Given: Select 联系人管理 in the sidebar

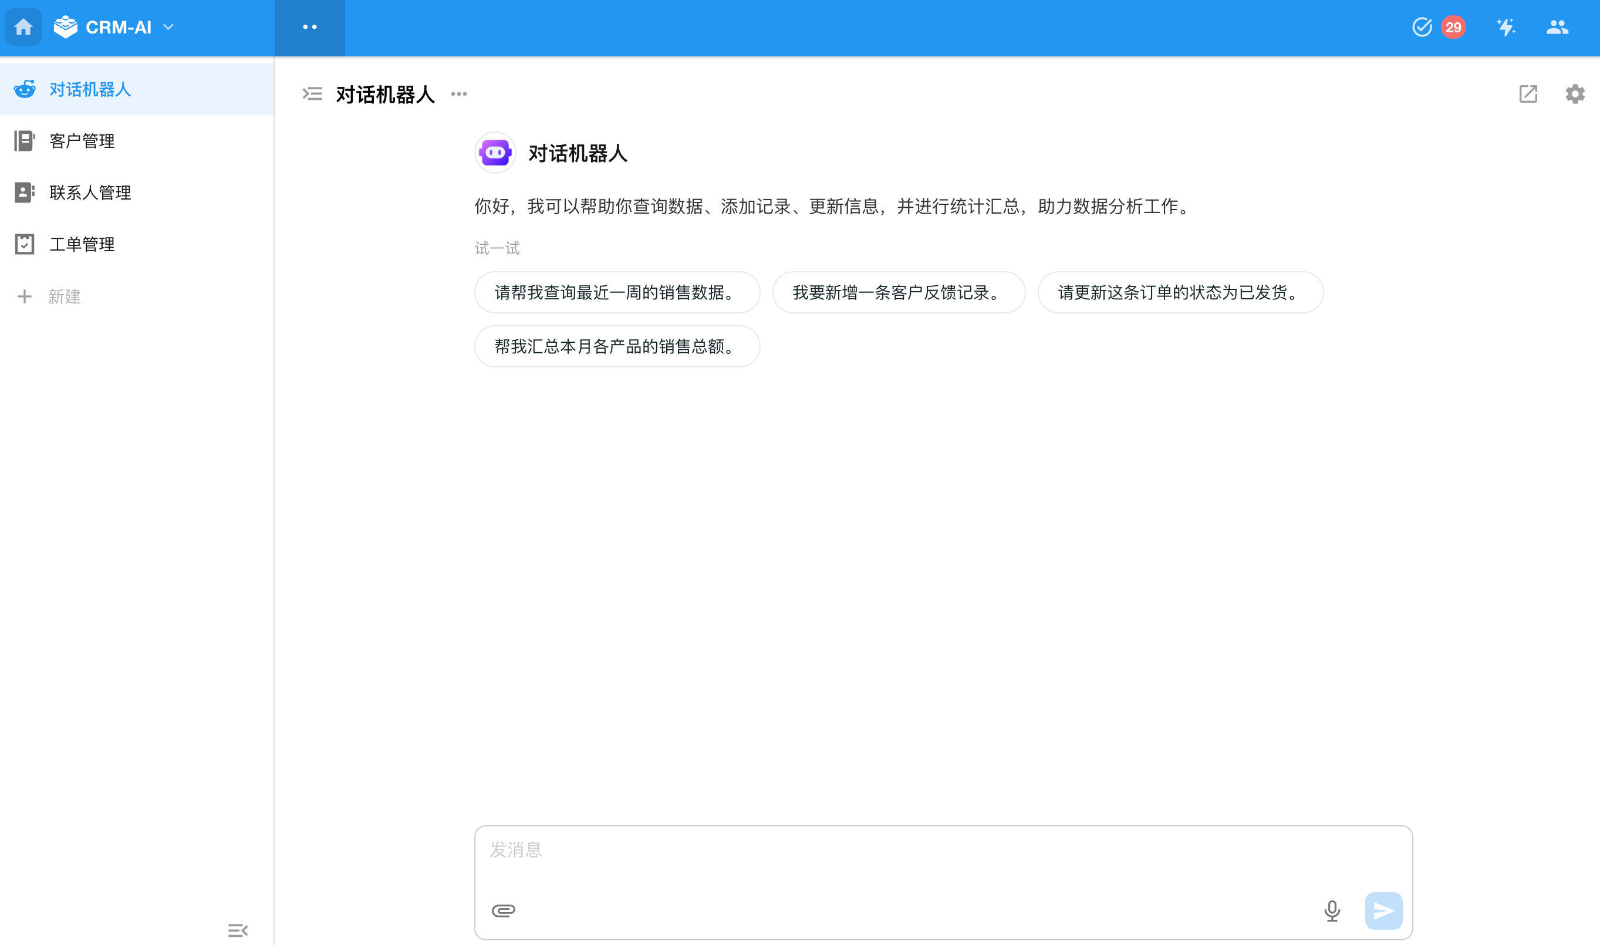Looking at the screenshot, I should point(90,193).
